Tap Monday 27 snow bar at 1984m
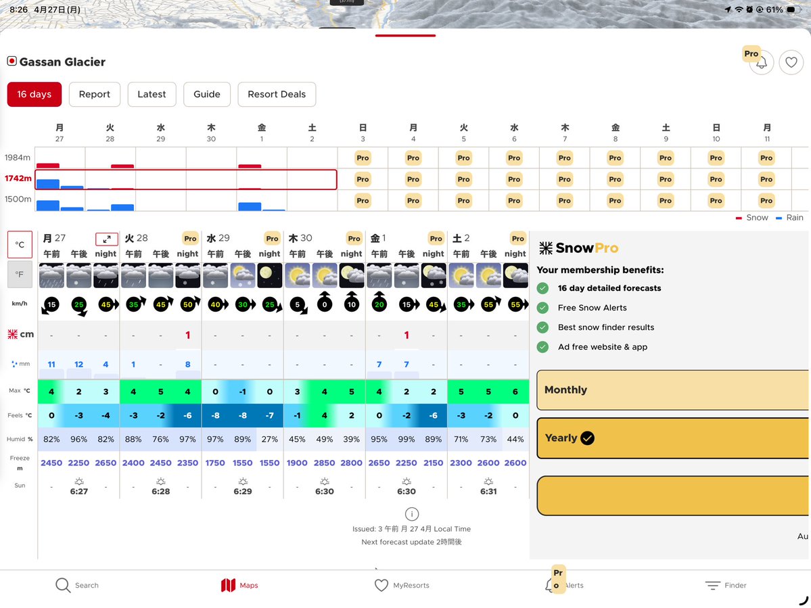 coord(47,166)
